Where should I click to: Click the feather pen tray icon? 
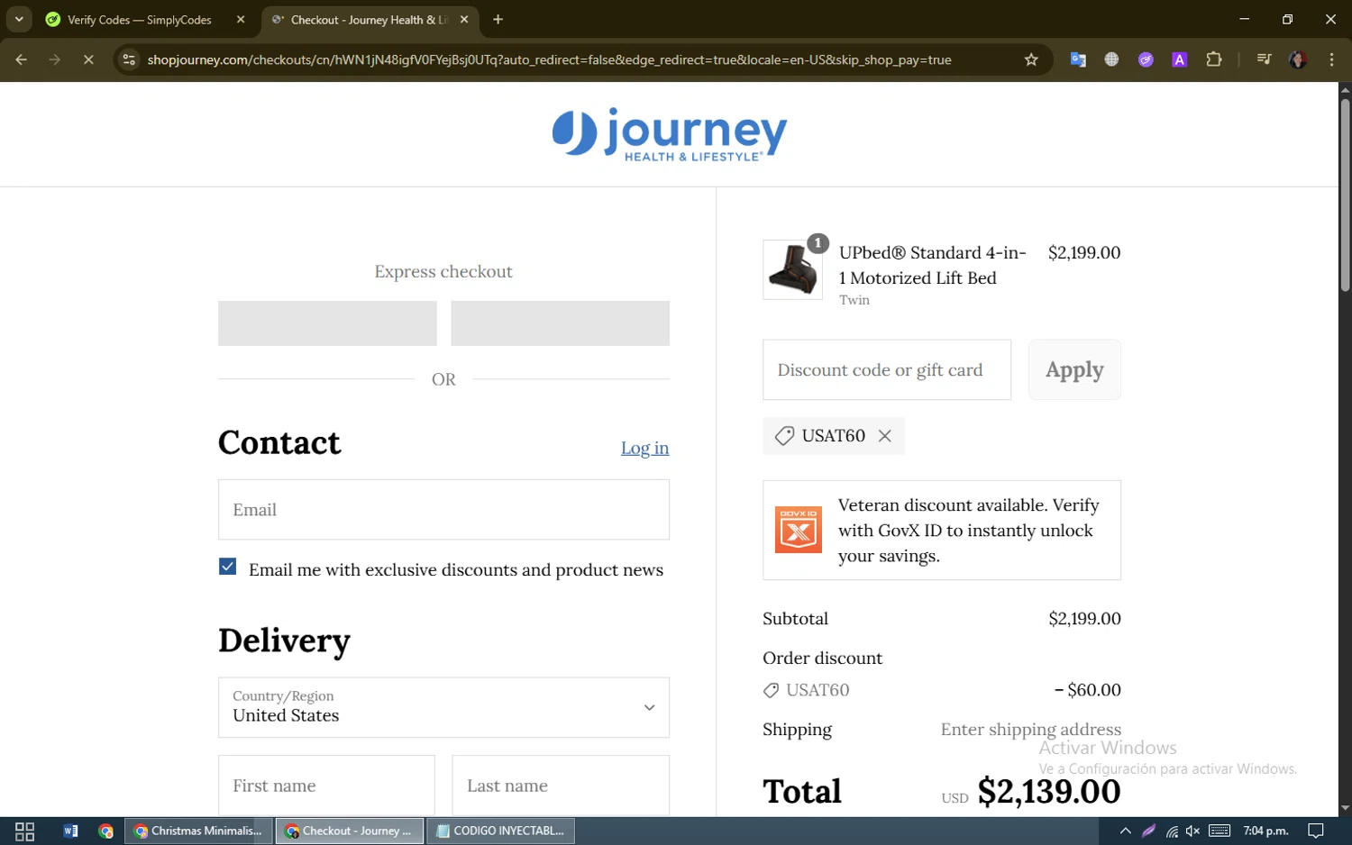(x=1148, y=831)
